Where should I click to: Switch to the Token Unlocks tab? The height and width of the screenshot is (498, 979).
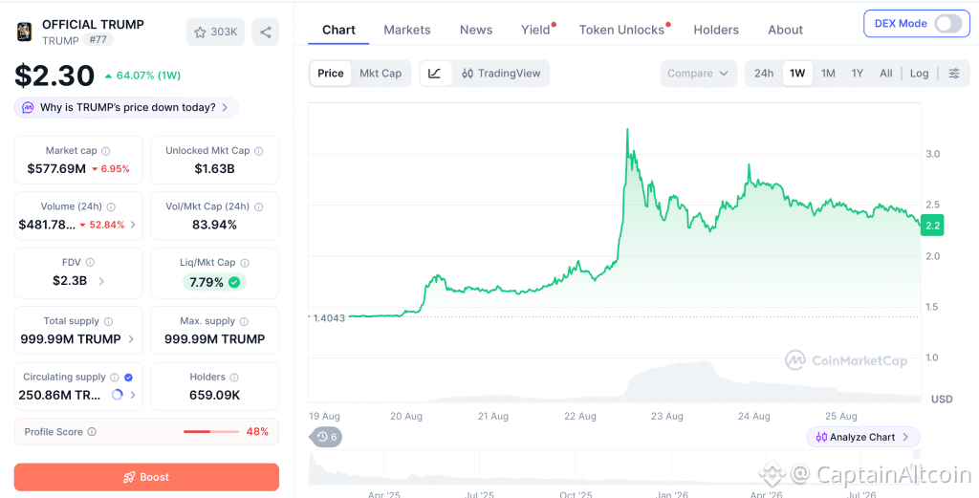[x=621, y=30]
